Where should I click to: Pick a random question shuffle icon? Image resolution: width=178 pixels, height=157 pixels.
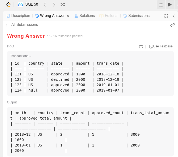(x=63, y=5)
